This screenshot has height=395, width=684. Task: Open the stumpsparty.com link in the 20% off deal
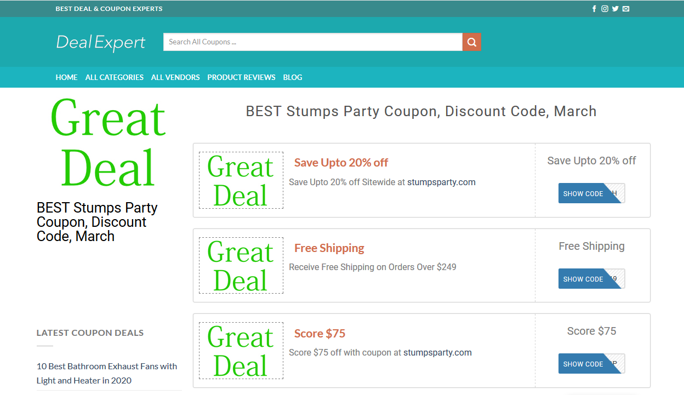441,182
